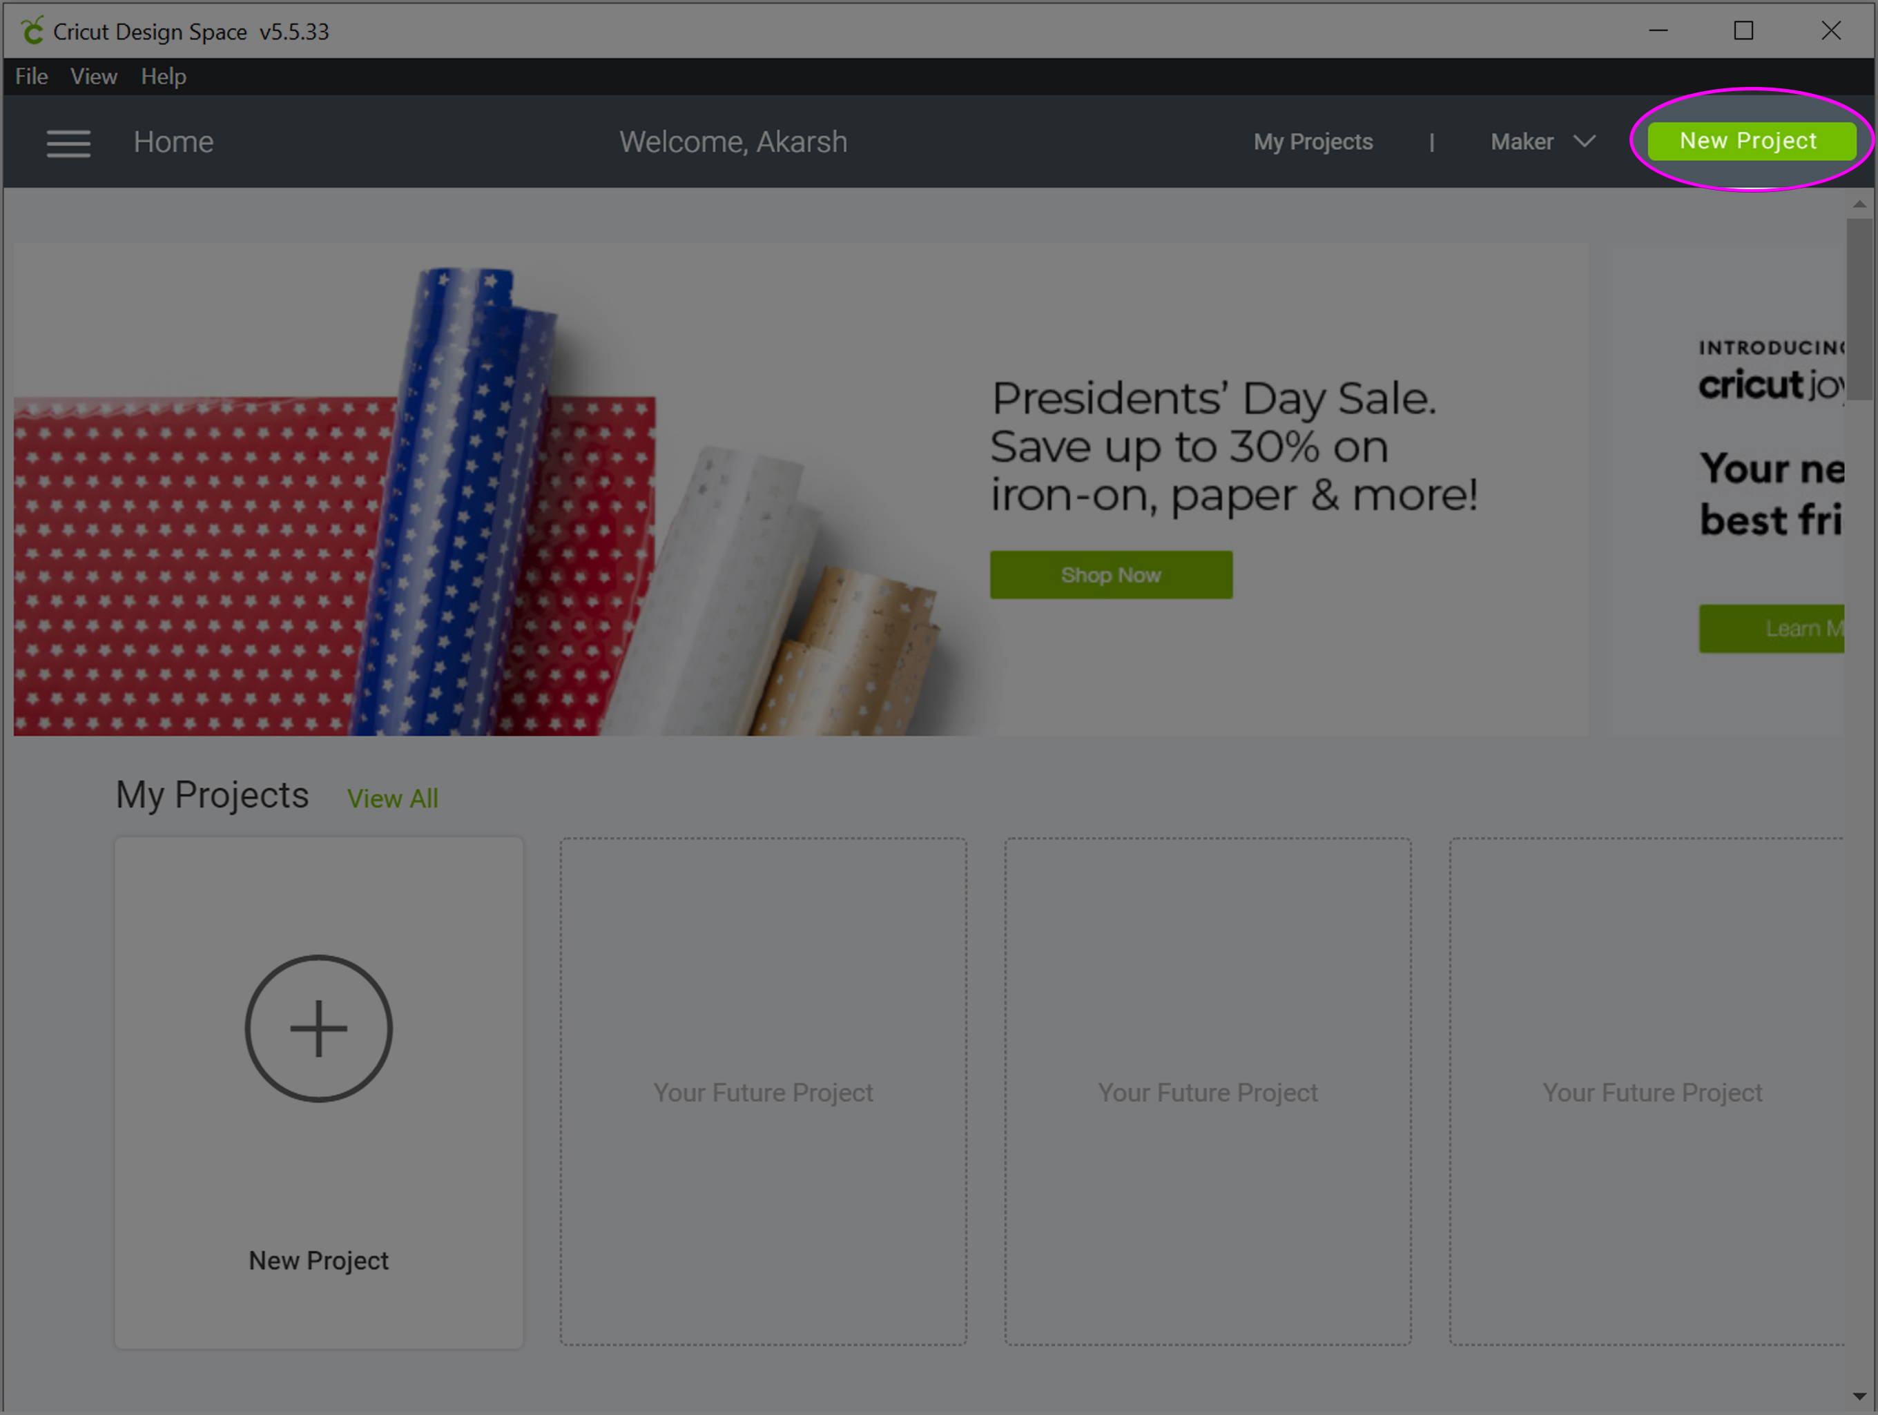Click Shop Now on Presidents' Day banner
This screenshot has width=1878, height=1415.
click(1110, 575)
